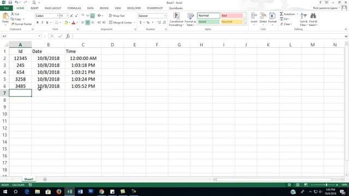Switch to the PAGE LAYOUT tab
Screen dimensions: 349x196
(53, 8)
